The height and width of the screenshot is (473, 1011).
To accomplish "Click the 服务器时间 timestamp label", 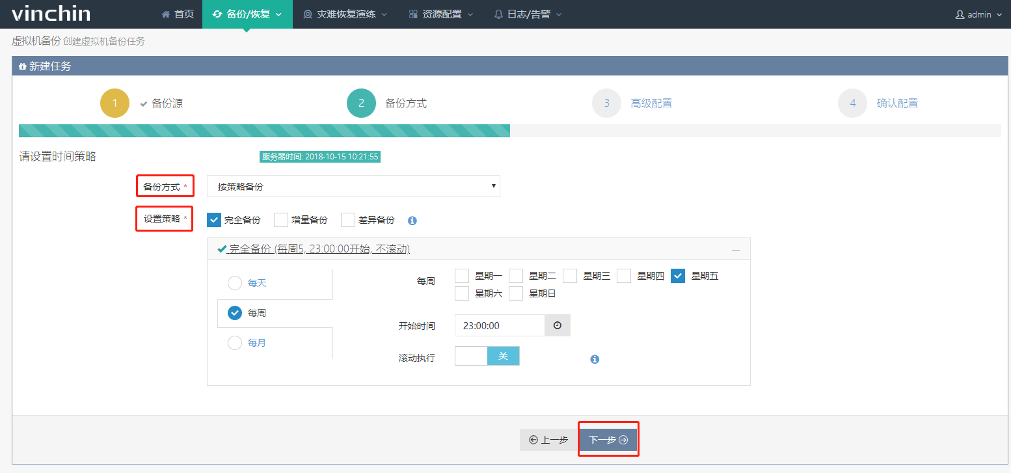I will 320,157.
